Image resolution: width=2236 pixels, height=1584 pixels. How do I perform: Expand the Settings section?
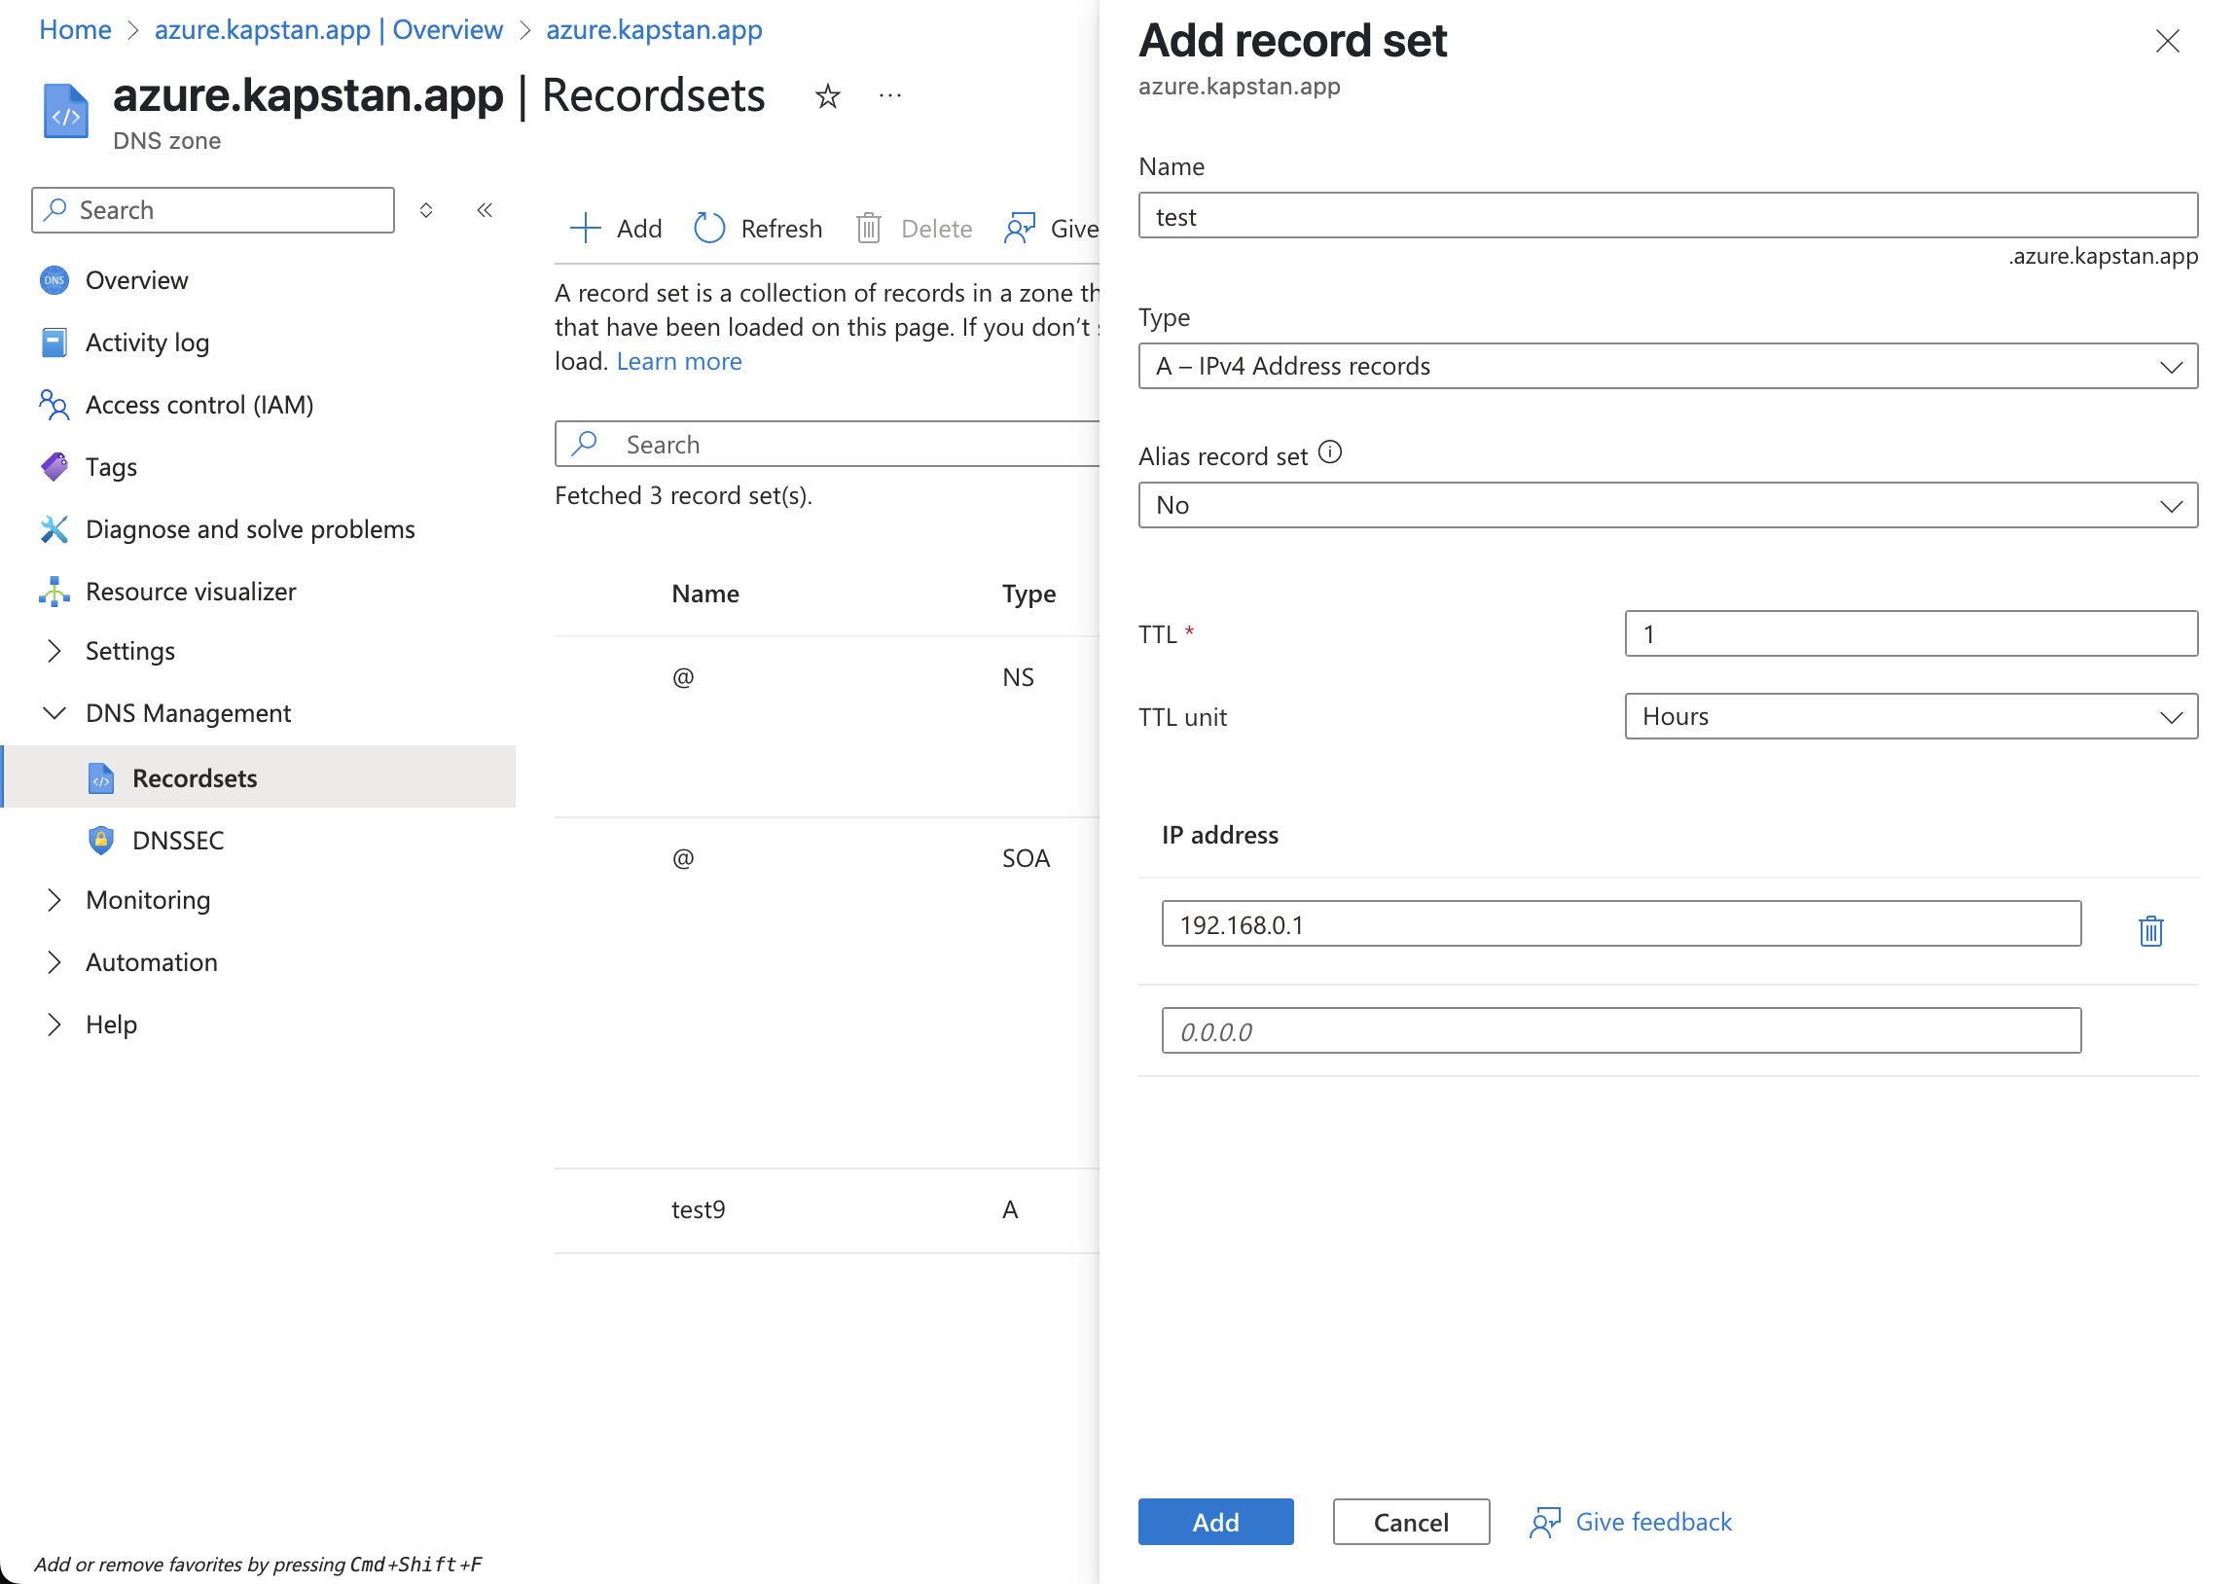tap(54, 651)
